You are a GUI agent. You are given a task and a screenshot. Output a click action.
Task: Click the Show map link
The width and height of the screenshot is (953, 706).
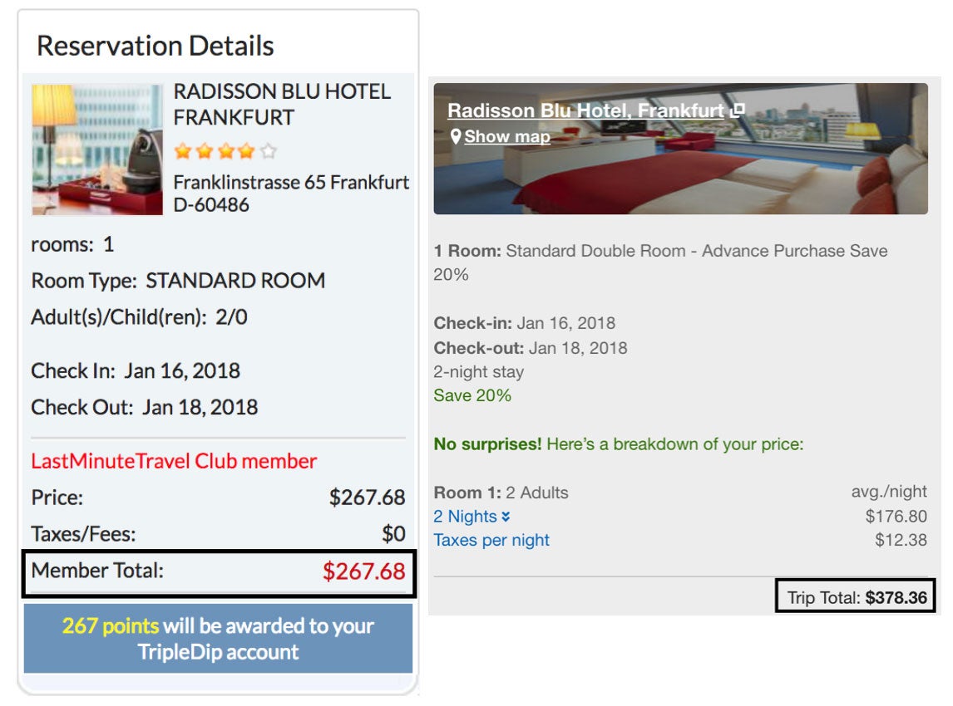[507, 136]
